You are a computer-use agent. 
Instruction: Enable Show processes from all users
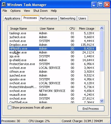tap(10, 108)
